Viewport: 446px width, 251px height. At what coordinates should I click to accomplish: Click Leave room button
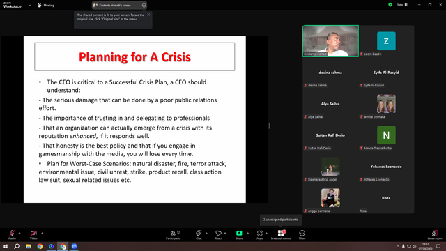(x=435, y=235)
